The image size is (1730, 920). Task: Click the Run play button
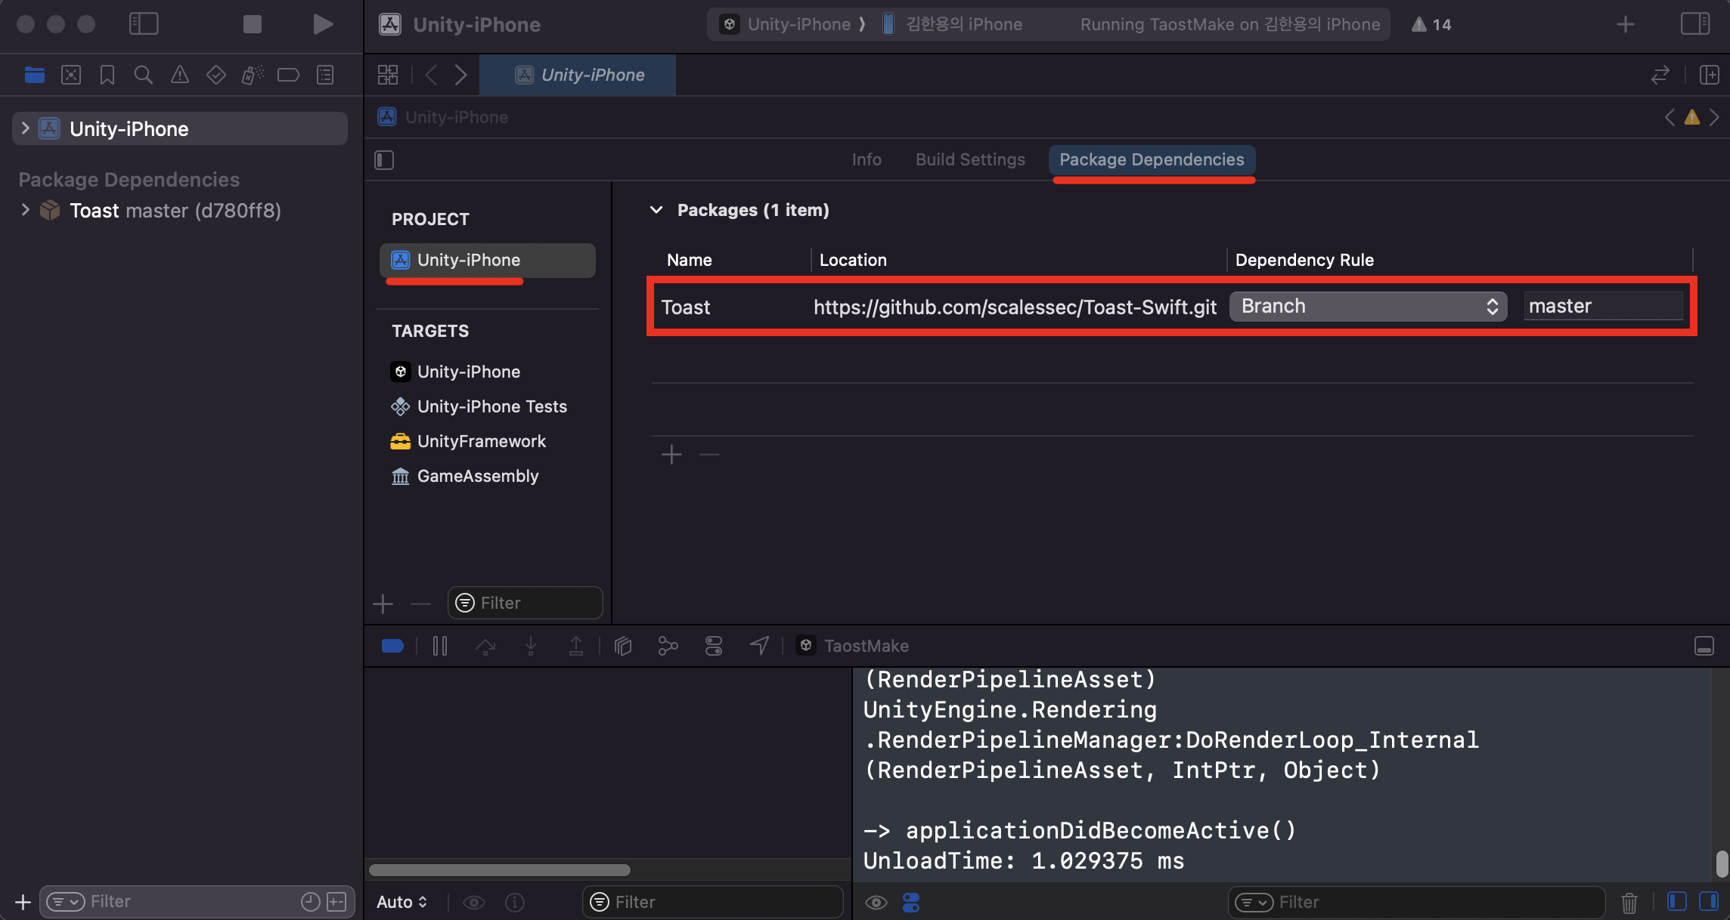(x=323, y=24)
